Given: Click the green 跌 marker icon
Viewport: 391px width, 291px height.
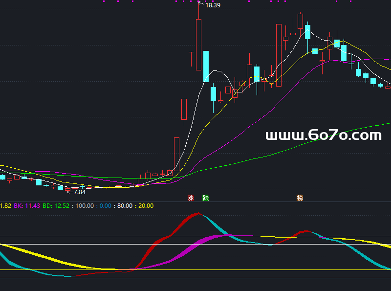Looking at the screenshot, I should click(x=205, y=198).
